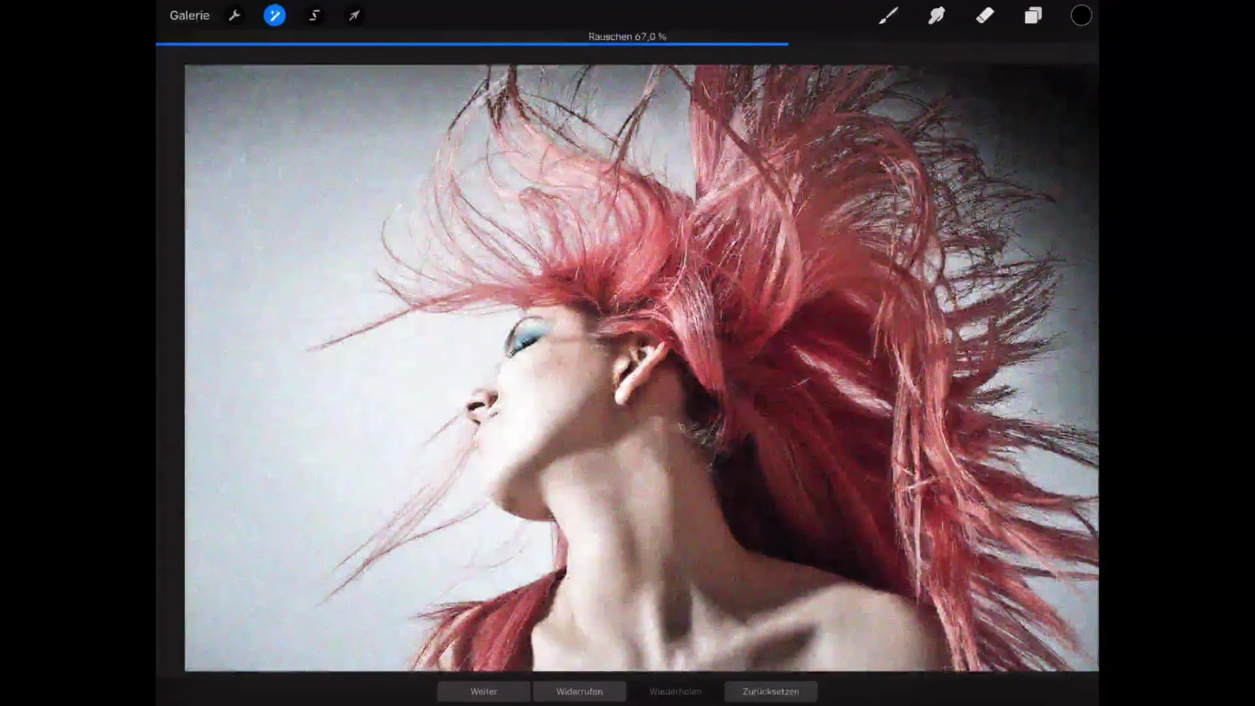This screenshot has height=706, width=1255.
Task: Open the Actions wrench menu
Action: pyautogui.click(x=235, y=15)
